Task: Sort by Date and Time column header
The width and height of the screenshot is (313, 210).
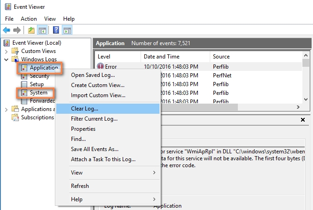Action: coord(175,57)
